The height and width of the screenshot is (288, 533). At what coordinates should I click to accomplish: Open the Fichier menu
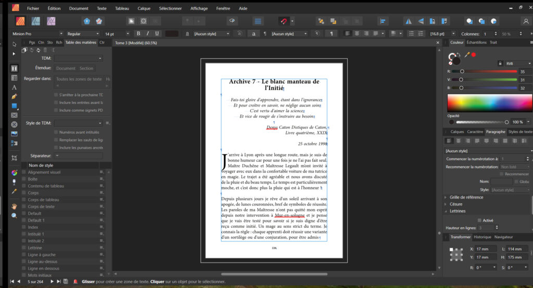click(x=33, y=8)
